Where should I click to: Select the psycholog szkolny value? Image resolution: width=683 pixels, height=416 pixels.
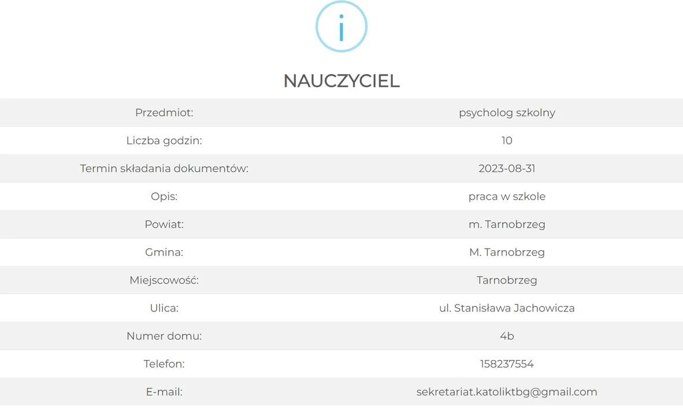pyautogui.click(x=507, y=113)
